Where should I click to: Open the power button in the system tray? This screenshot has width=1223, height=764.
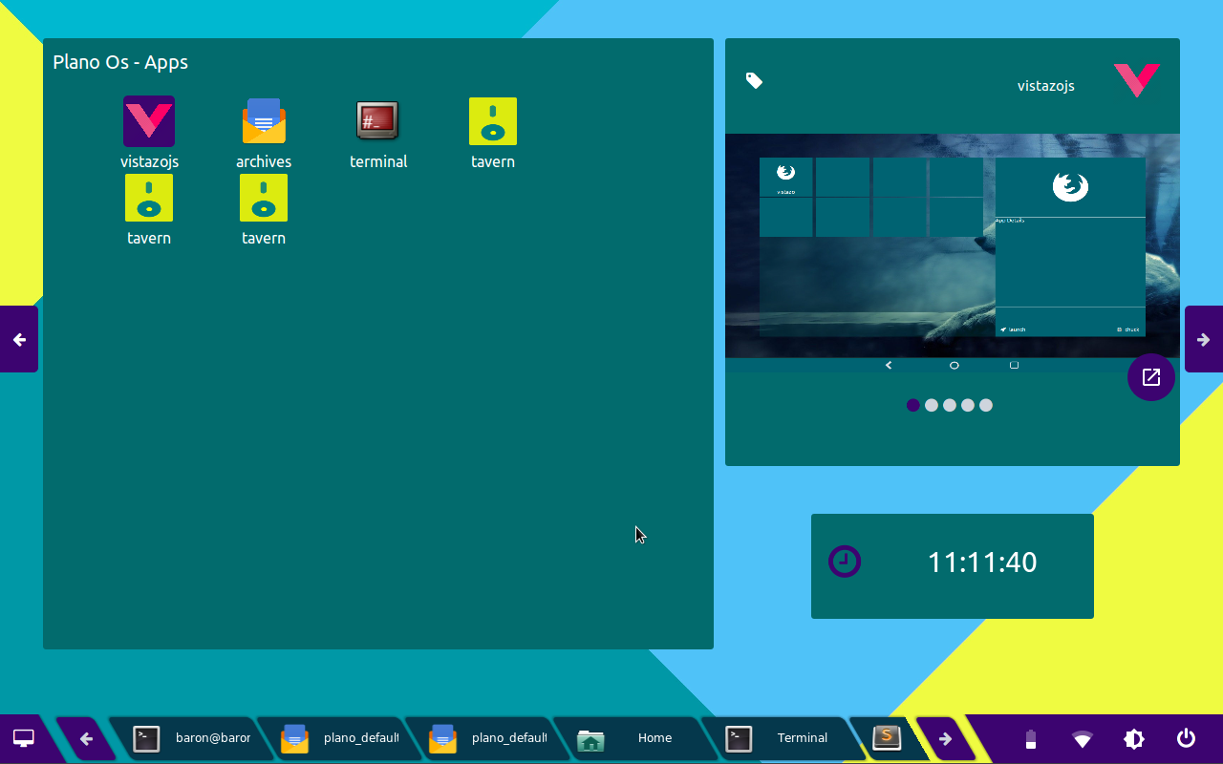(x=1186, y=738)
